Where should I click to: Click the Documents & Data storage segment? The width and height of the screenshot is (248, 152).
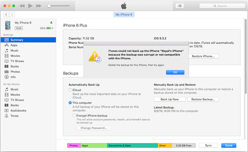point(132,145)
